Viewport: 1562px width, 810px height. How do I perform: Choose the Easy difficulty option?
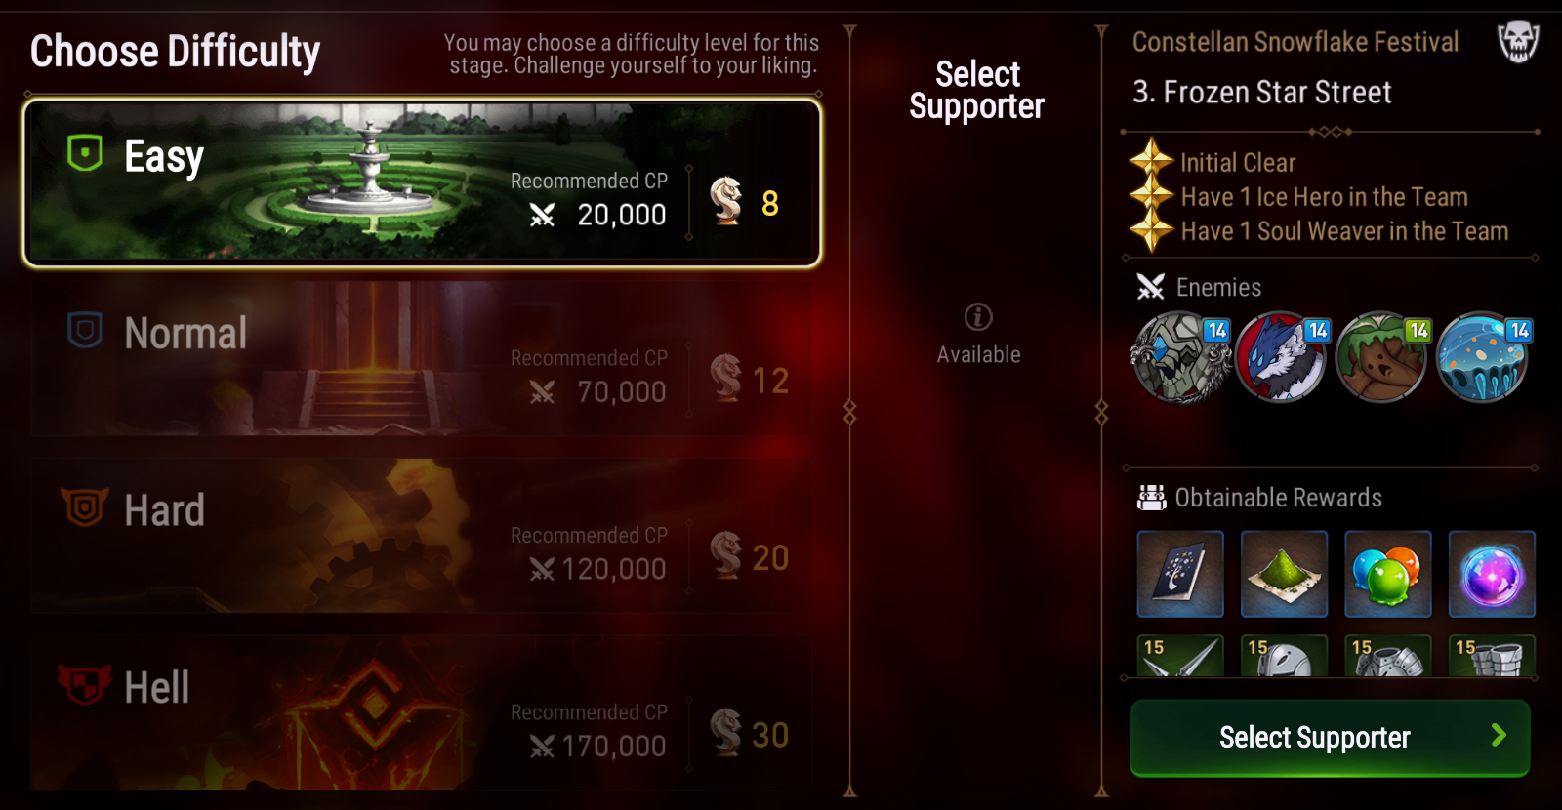tap(422, 182)
